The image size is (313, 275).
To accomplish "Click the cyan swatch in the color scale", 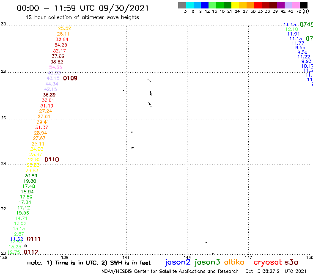I will pos(189,5).
